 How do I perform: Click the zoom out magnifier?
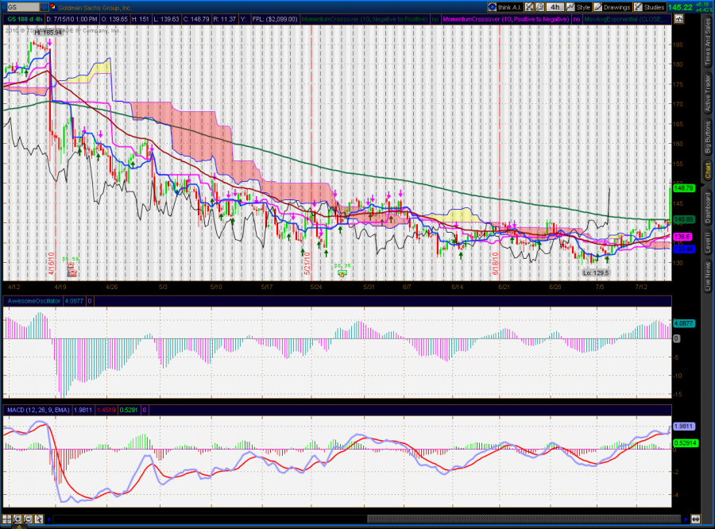point(28,519)
